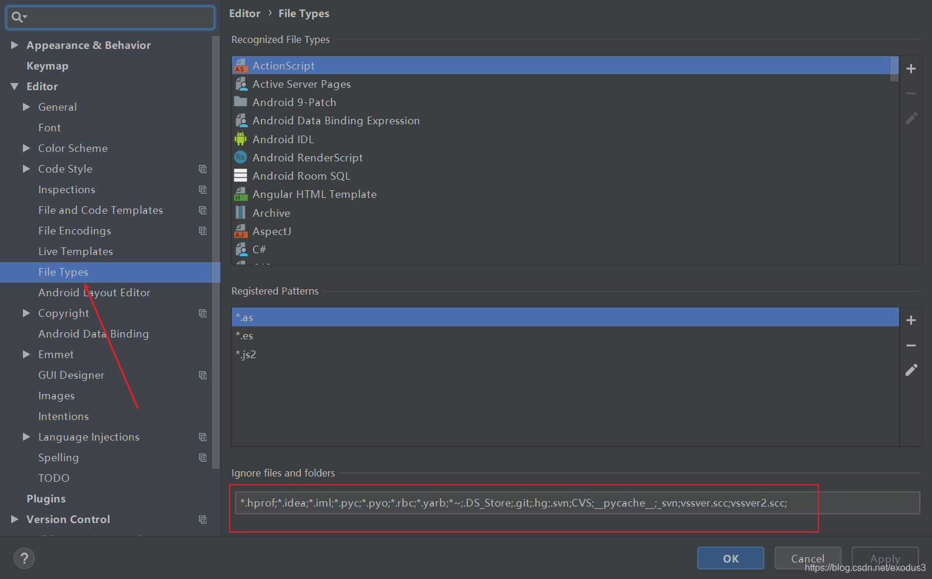Click the Android 9-Patch folder icon
932x579 pixels.
240,102
